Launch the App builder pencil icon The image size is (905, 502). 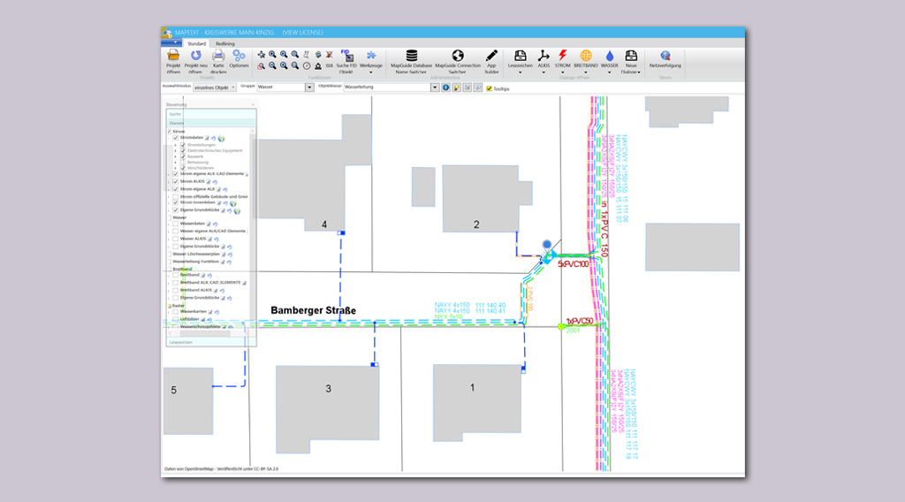pyautogui.click(x=491, y=56)
